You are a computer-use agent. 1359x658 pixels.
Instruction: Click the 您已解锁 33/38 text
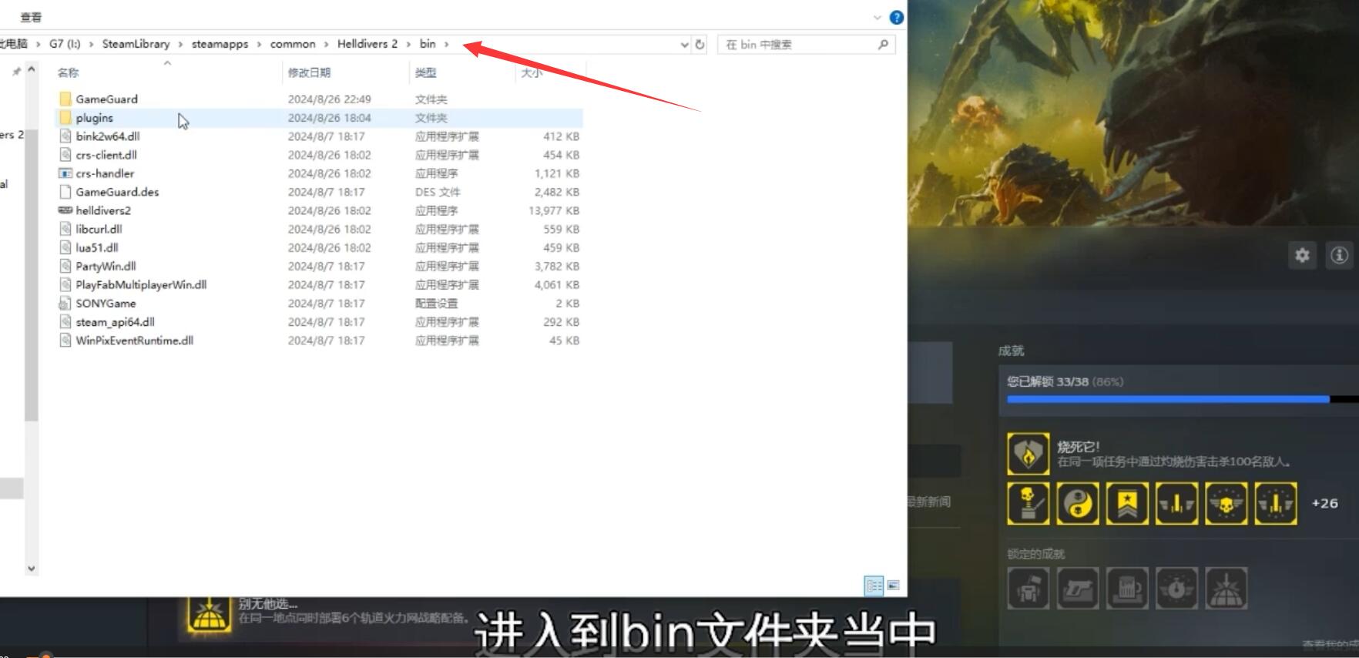(1047, 381)
